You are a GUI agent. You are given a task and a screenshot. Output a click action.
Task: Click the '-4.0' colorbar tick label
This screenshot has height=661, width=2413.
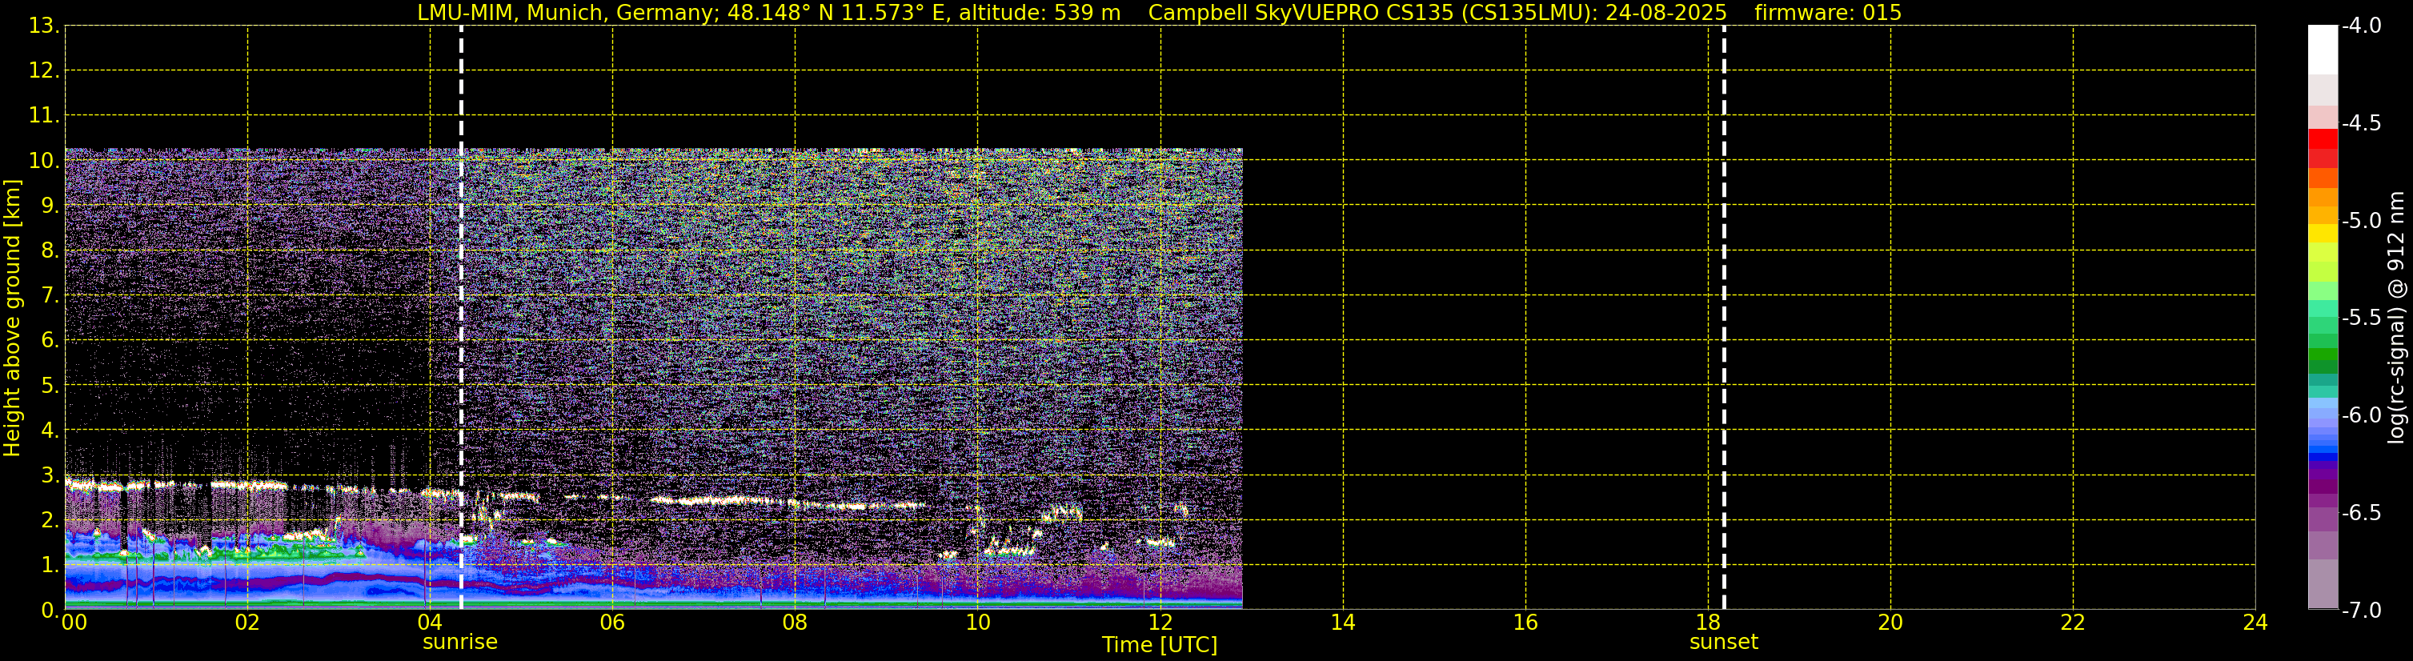click(2362, 26)
